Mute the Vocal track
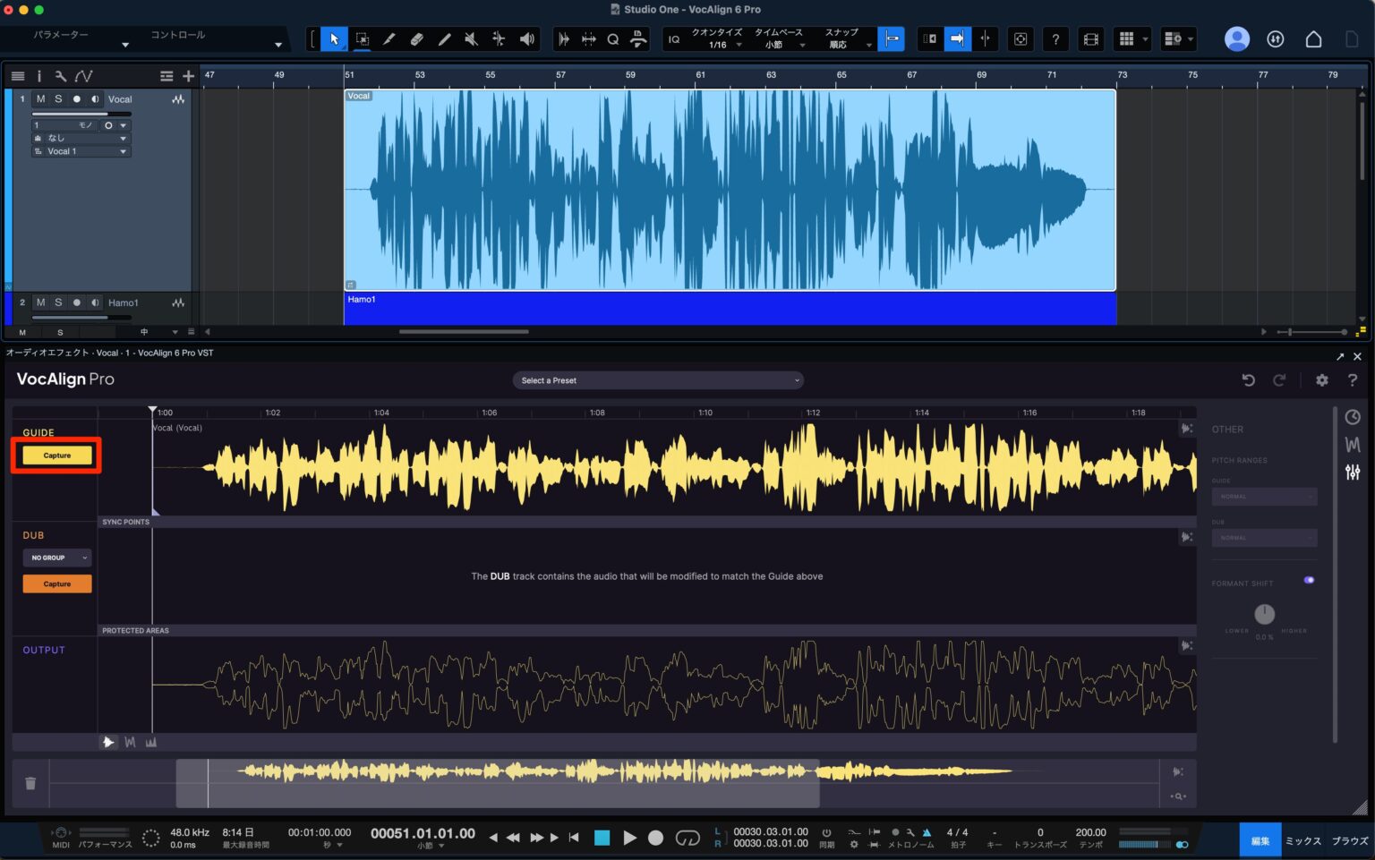Image resolution: width=1375 pixels, height=860 pixels. (39, 98)
